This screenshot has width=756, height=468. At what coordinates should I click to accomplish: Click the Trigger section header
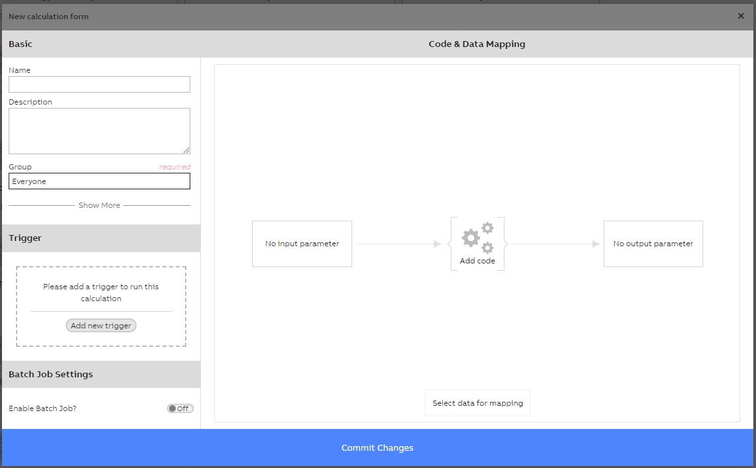(25, 238)
